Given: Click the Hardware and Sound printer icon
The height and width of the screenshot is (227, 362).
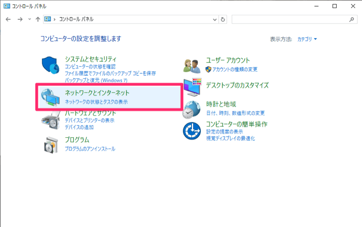Looking at the screenshot, I should point(51,120).
